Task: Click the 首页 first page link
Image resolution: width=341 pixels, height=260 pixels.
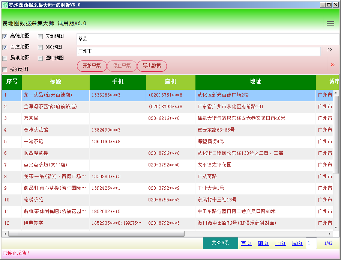Action: pyautogui.click(x=246, y=243)
